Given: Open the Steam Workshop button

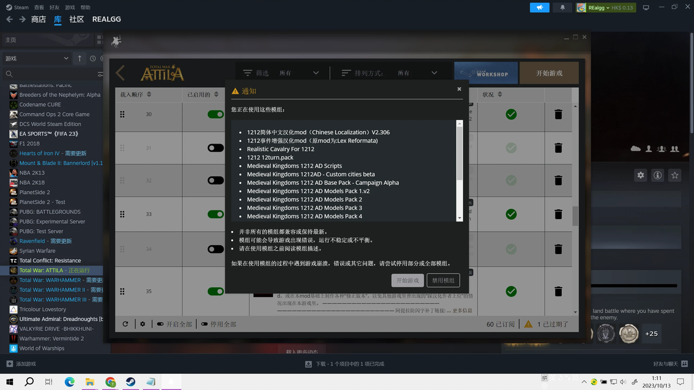Looking at the screenshot, I should click(x=486, y=73).
